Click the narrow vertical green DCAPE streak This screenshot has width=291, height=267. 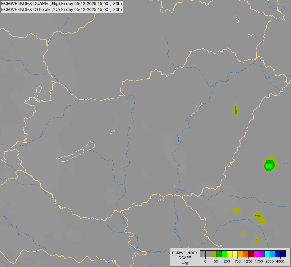[x=235, y=110]
